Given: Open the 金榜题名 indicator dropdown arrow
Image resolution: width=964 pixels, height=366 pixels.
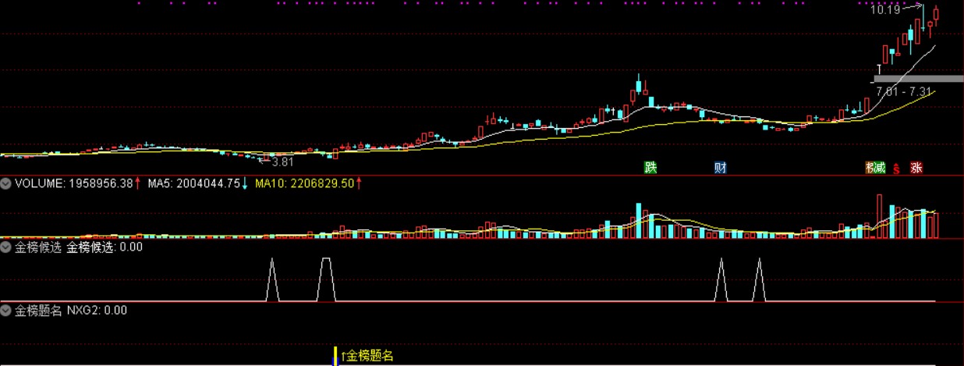Looking at the screenshot, I should coord(6,310).
